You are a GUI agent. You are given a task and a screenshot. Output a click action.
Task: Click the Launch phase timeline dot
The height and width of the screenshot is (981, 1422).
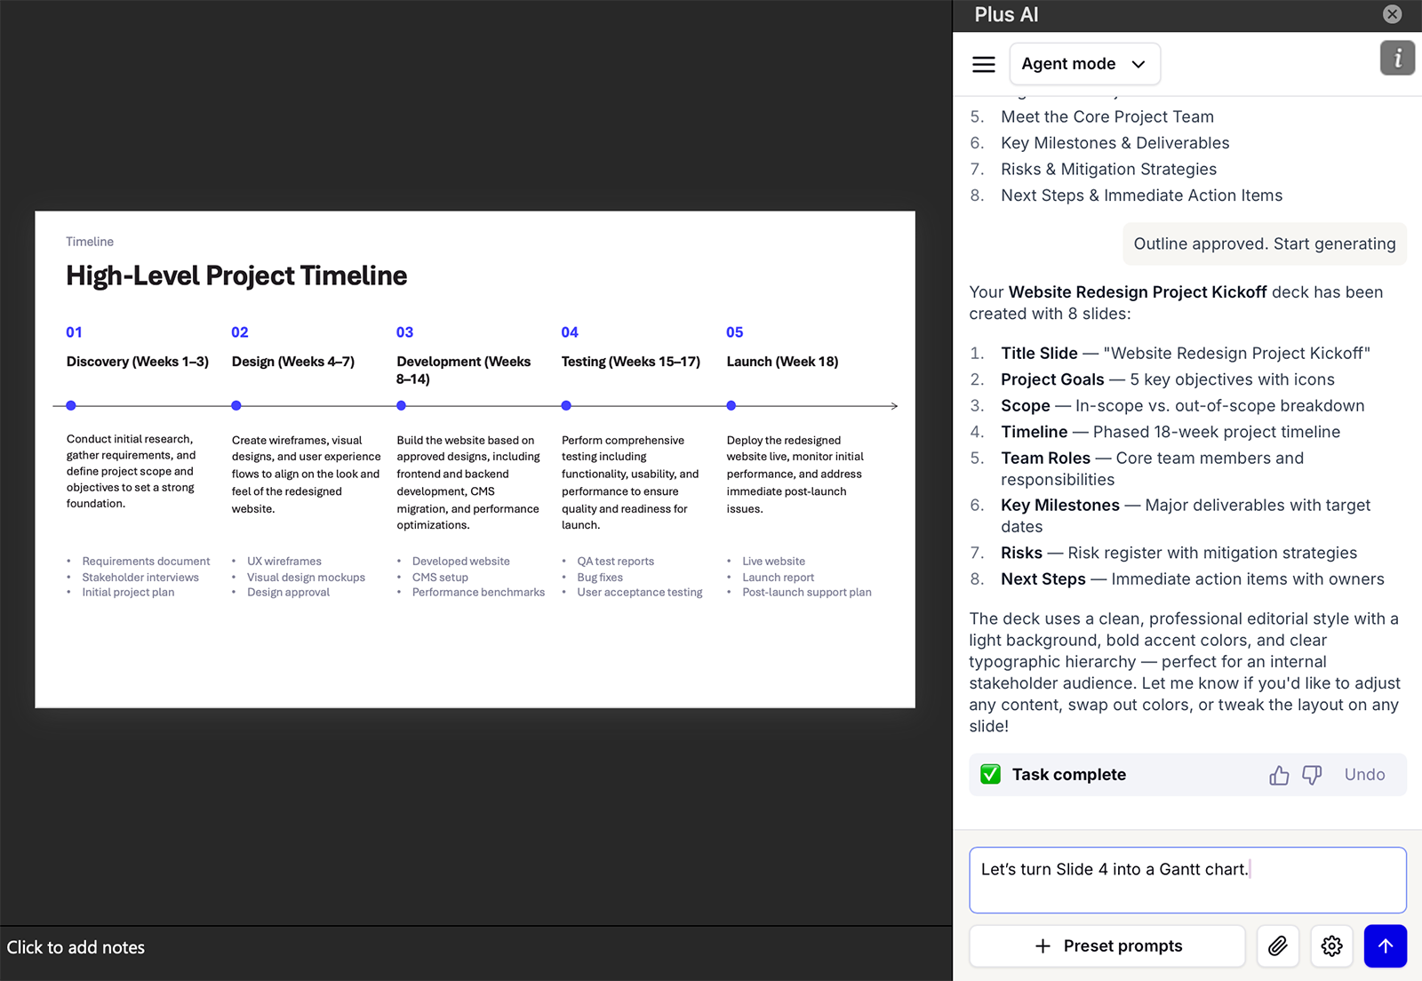tap(731, 406)
